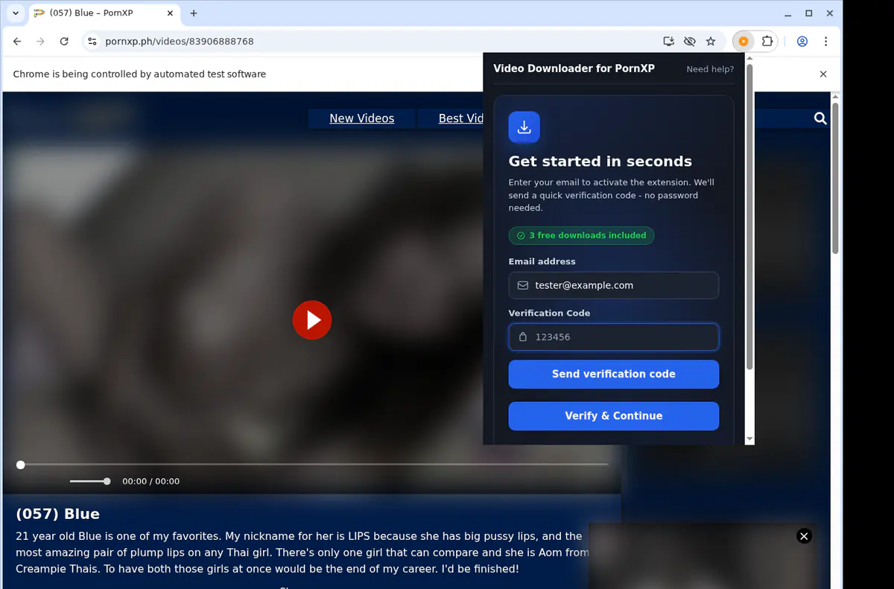Click the address bar URL
894x589 pixels.
pos(180,42)
